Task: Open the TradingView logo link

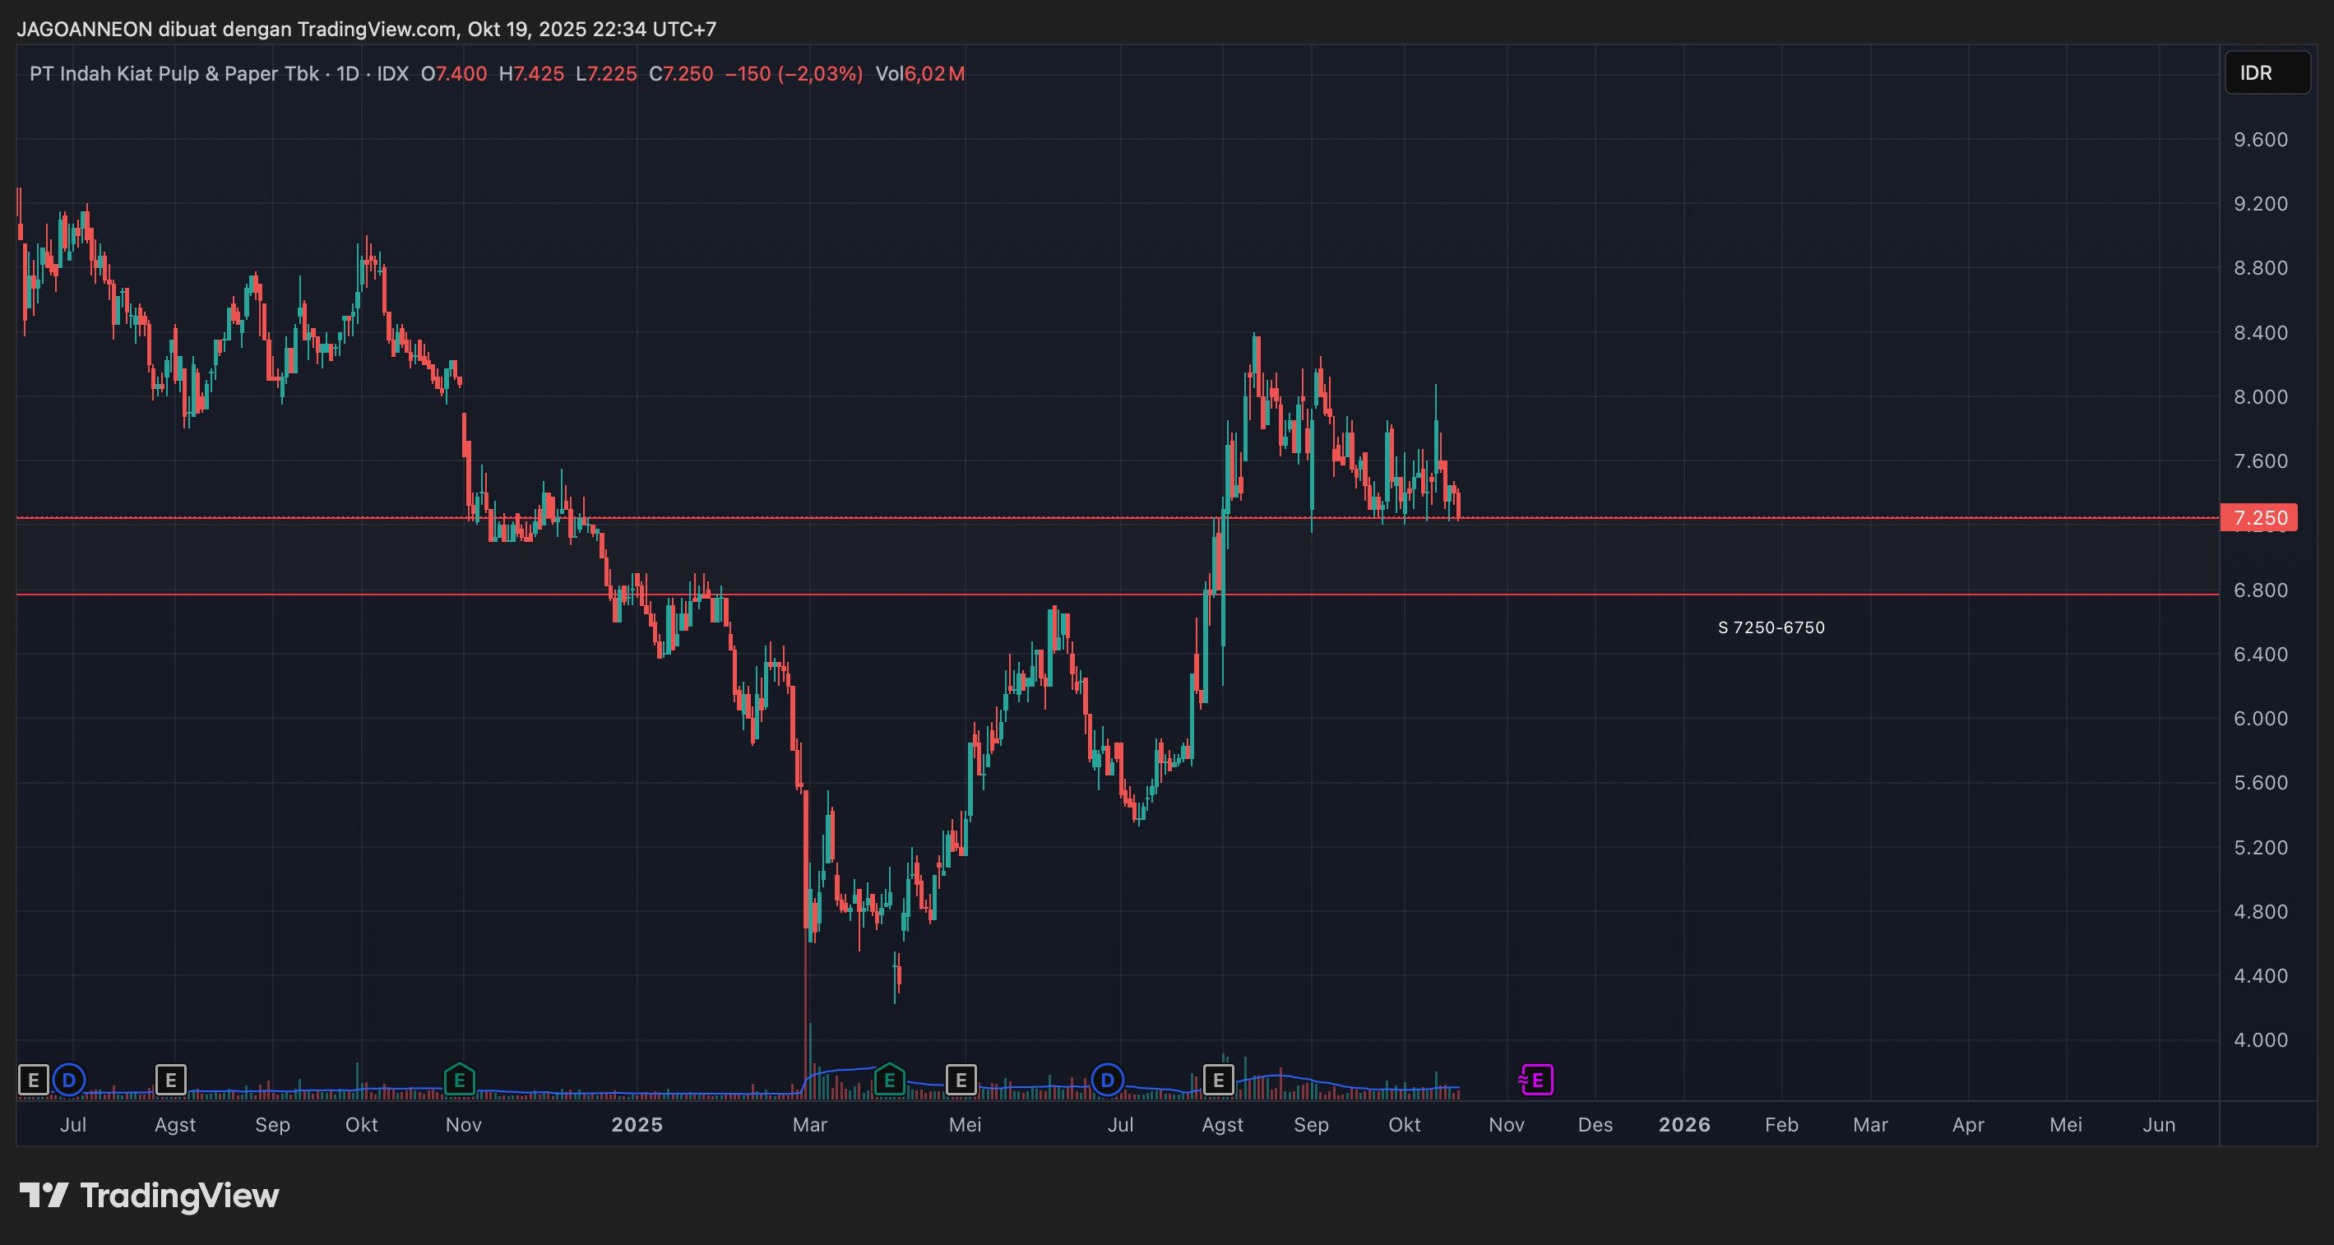Action: (150, 1195)
